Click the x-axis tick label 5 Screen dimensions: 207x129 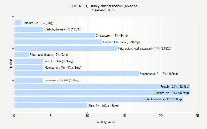[x=51, y=116]
